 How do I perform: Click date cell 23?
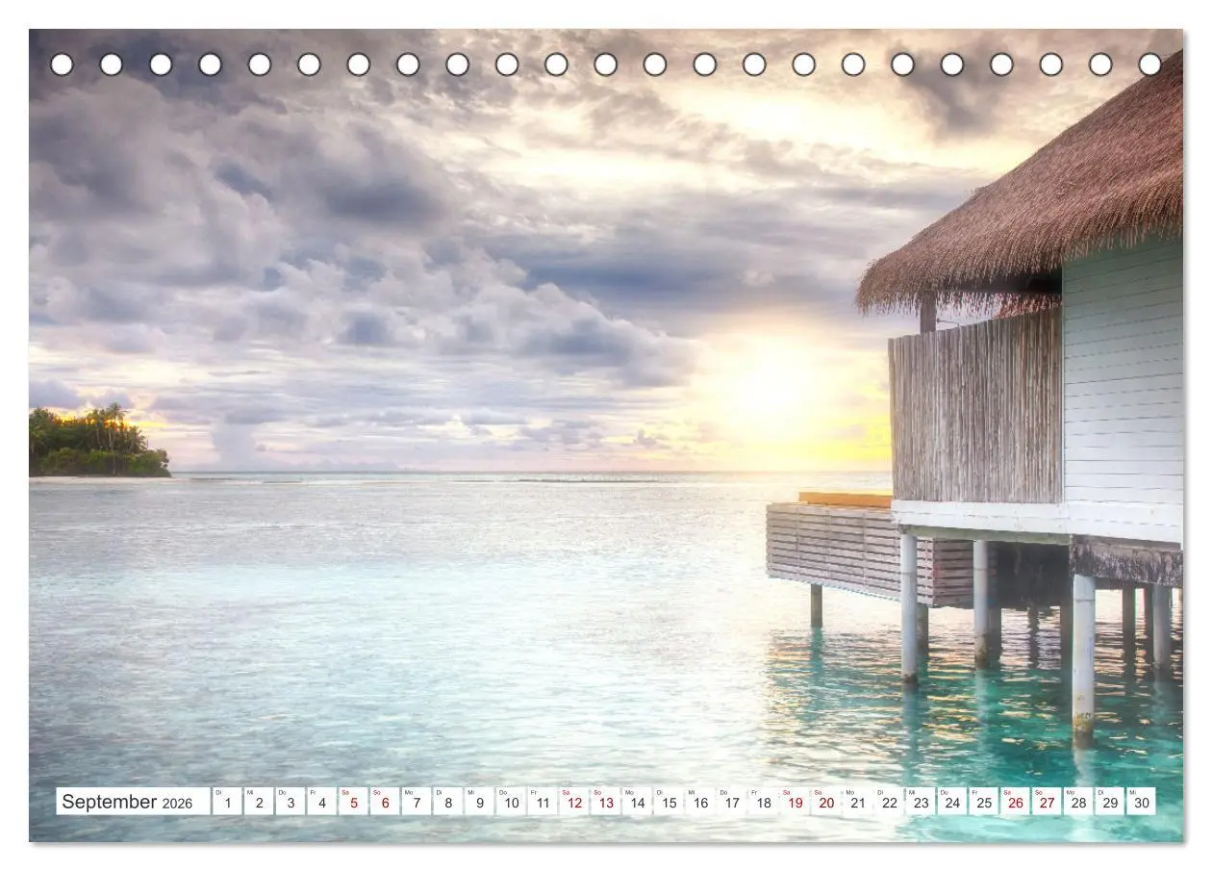(922, 801)
